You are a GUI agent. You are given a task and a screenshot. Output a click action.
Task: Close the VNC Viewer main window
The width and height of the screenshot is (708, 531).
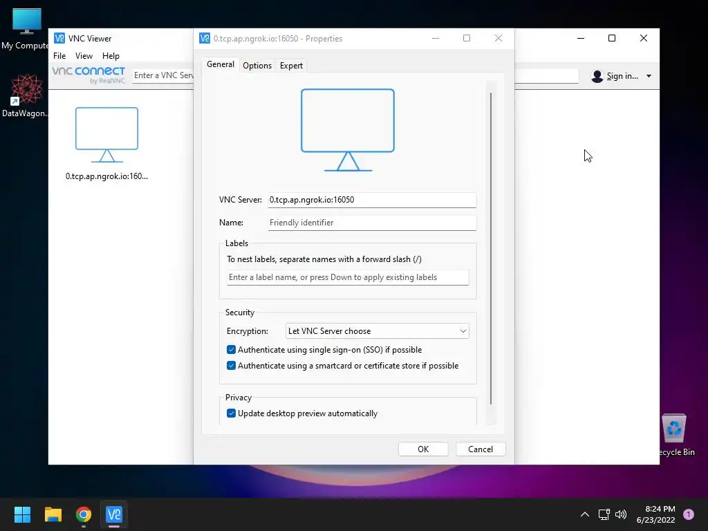click(644, 39)
